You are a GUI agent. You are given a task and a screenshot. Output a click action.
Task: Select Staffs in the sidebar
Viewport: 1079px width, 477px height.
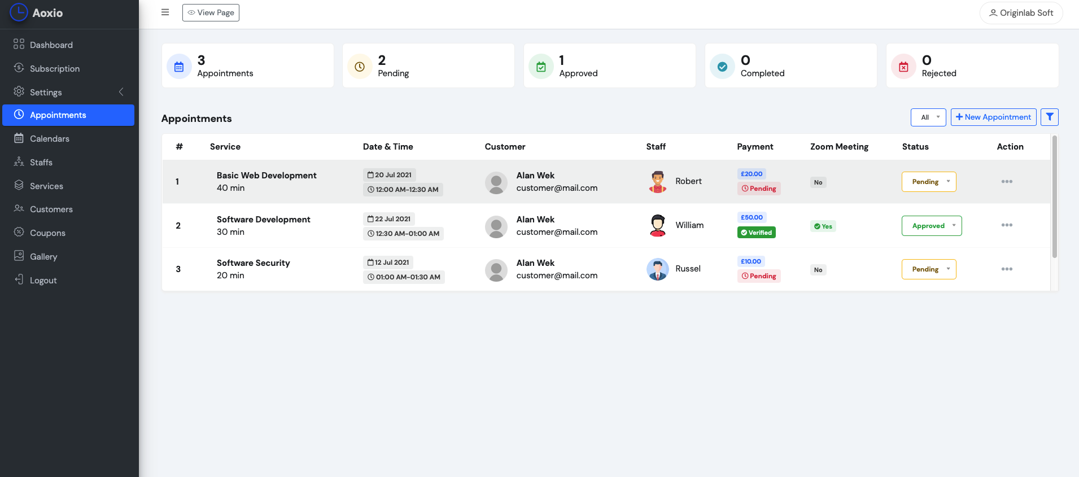[41, 163]
